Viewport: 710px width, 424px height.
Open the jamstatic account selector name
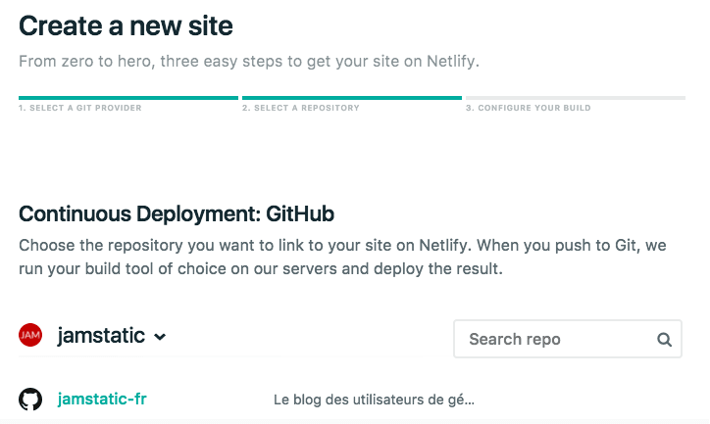pos(101,336)
